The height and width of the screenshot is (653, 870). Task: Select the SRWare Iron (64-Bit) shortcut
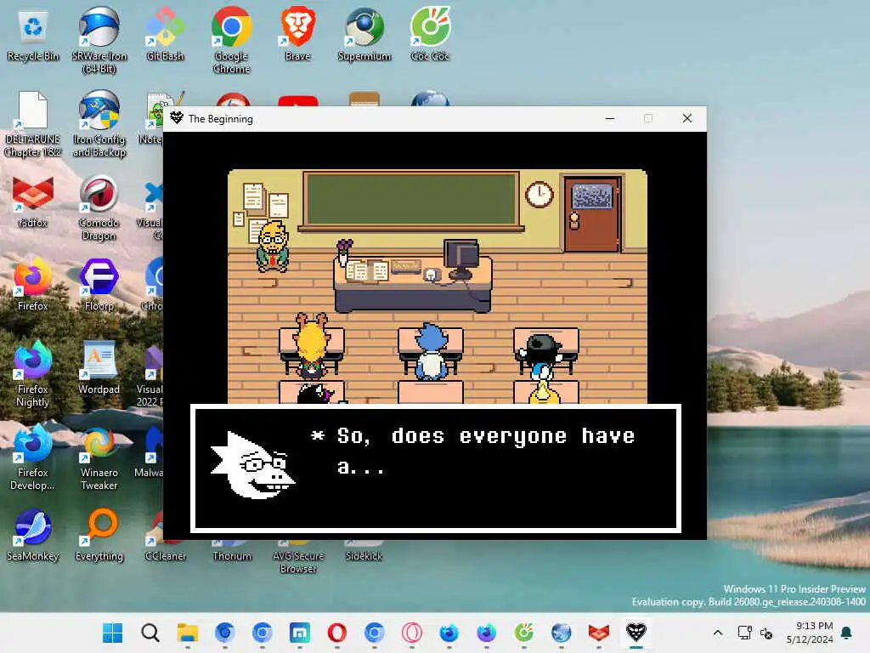coord(99,40)
